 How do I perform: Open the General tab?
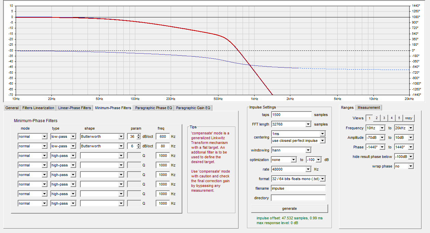coord(12,108)
